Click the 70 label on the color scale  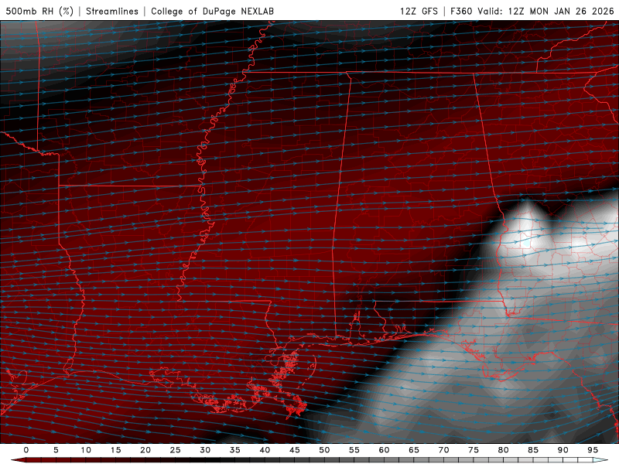click(443, 450)
